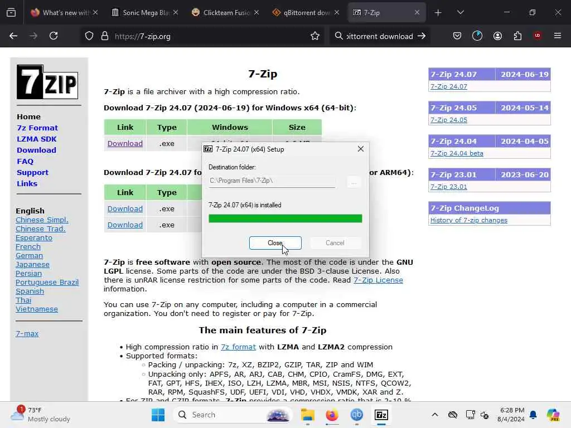Select Chinese Simpl. language link
Screen dimensions: 571x428
42,220
